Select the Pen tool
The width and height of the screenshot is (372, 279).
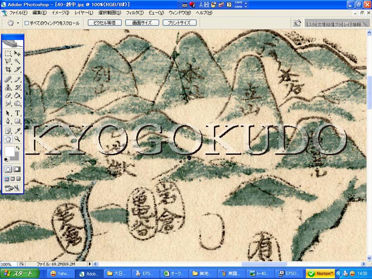tap(8, 121)
